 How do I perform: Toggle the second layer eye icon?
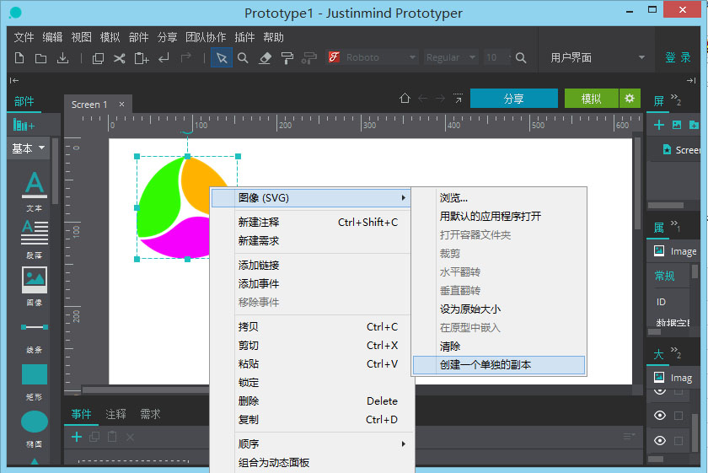(x=660, y=416)
